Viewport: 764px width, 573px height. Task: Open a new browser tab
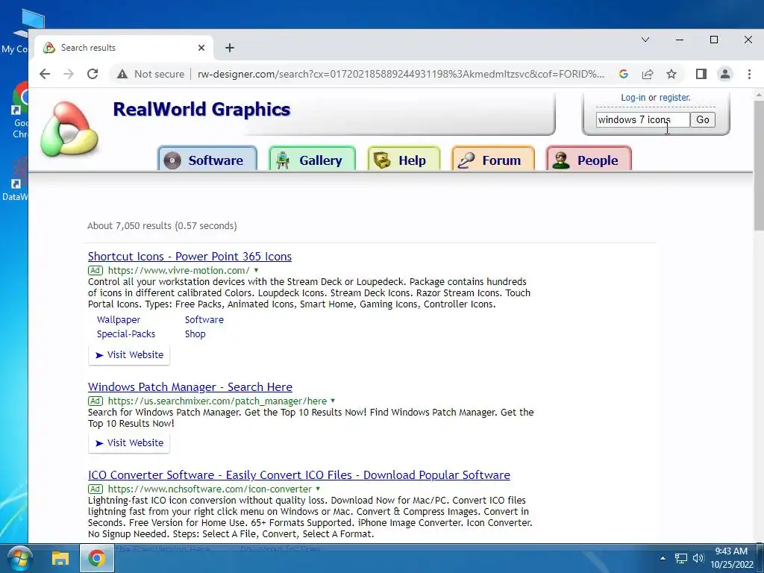(x=230, y=48)
